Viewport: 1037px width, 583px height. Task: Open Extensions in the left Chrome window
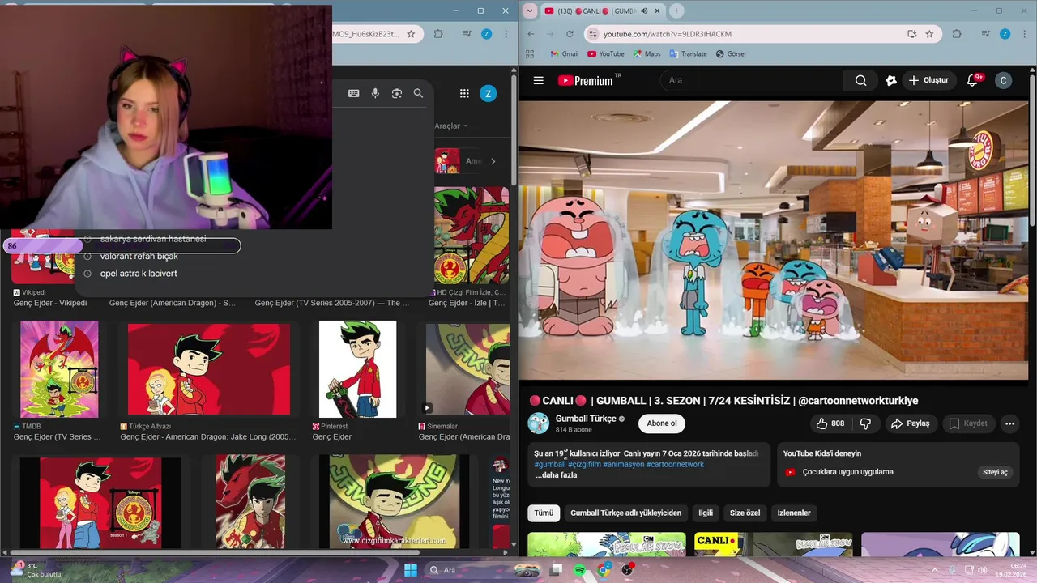pyautogui.click(x=438, y=34)
